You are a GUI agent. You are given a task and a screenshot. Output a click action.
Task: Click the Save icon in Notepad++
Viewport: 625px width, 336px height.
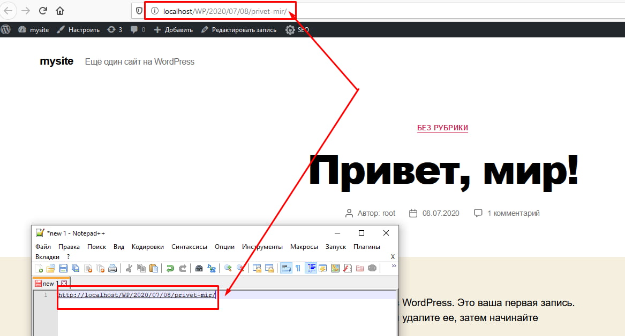[x=62, y=268]
